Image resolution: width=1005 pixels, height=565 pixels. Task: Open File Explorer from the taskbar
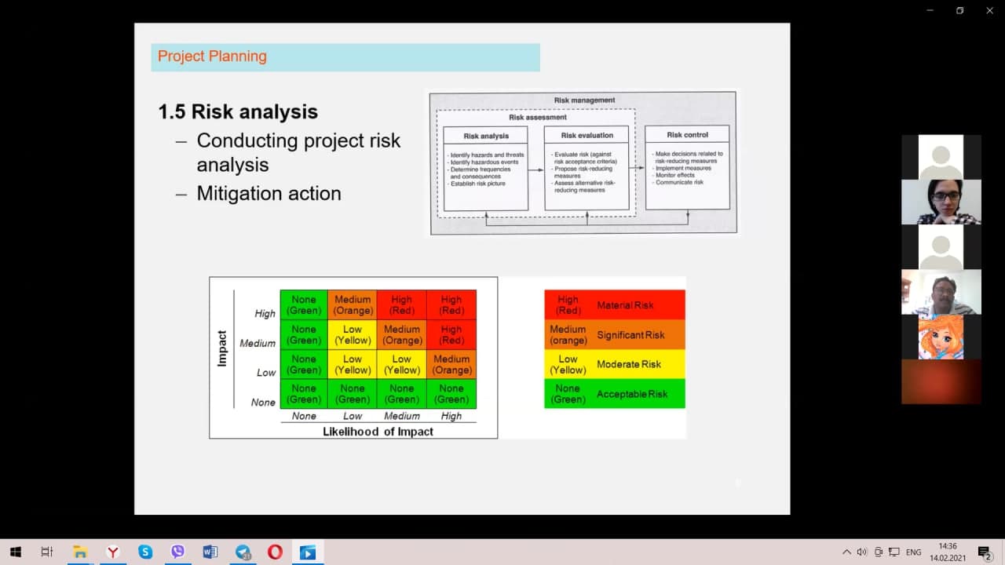click(80, 552)
